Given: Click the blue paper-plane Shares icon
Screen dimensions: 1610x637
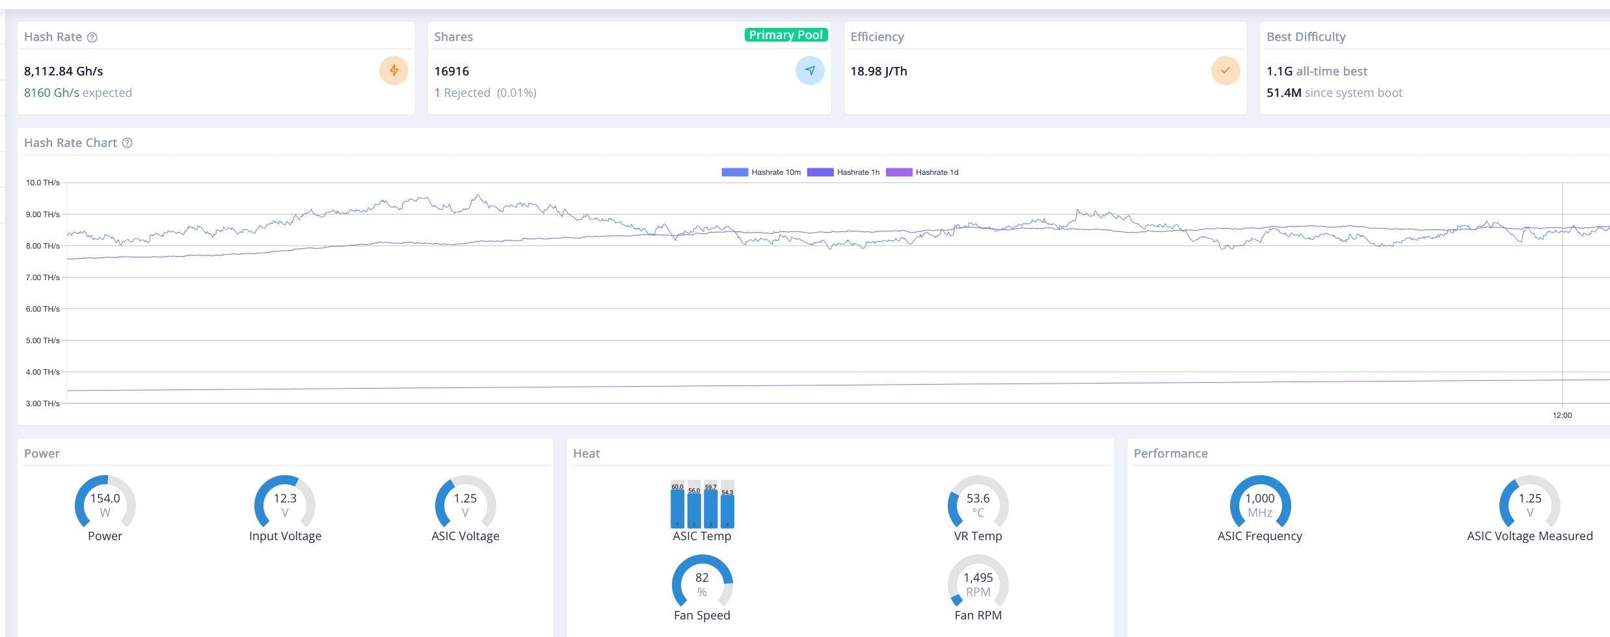Looking at the screenshot, I should click(809, 71).
